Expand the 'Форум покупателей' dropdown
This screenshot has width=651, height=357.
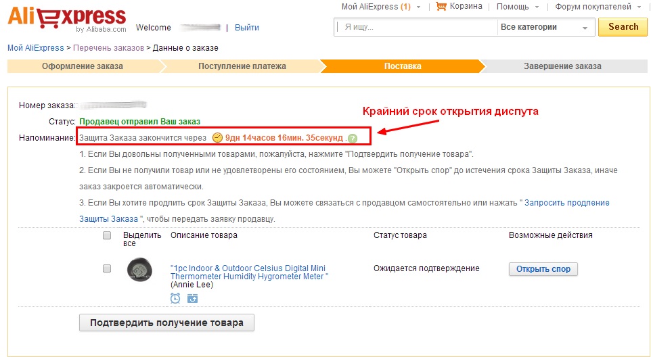(x=598, y=7)
